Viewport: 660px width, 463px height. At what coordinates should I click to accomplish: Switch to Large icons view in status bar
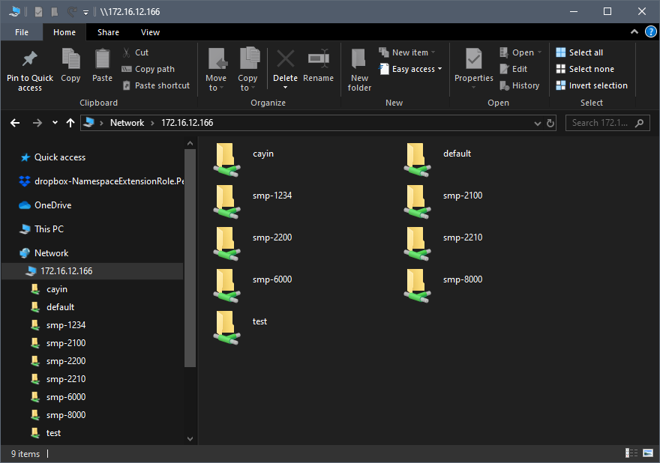[x=648, y=453]
